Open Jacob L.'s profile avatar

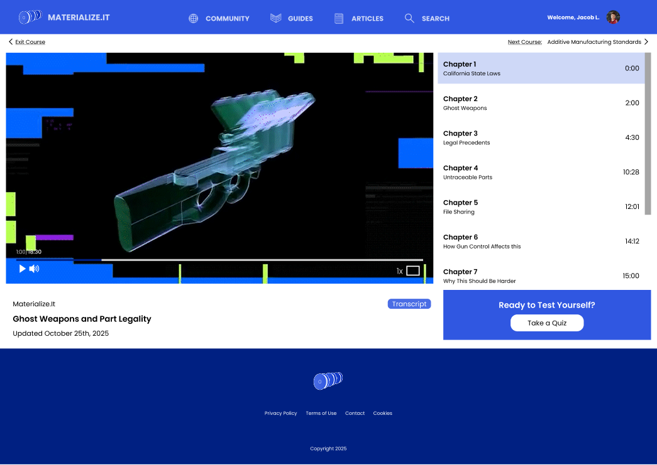[613, 18]
